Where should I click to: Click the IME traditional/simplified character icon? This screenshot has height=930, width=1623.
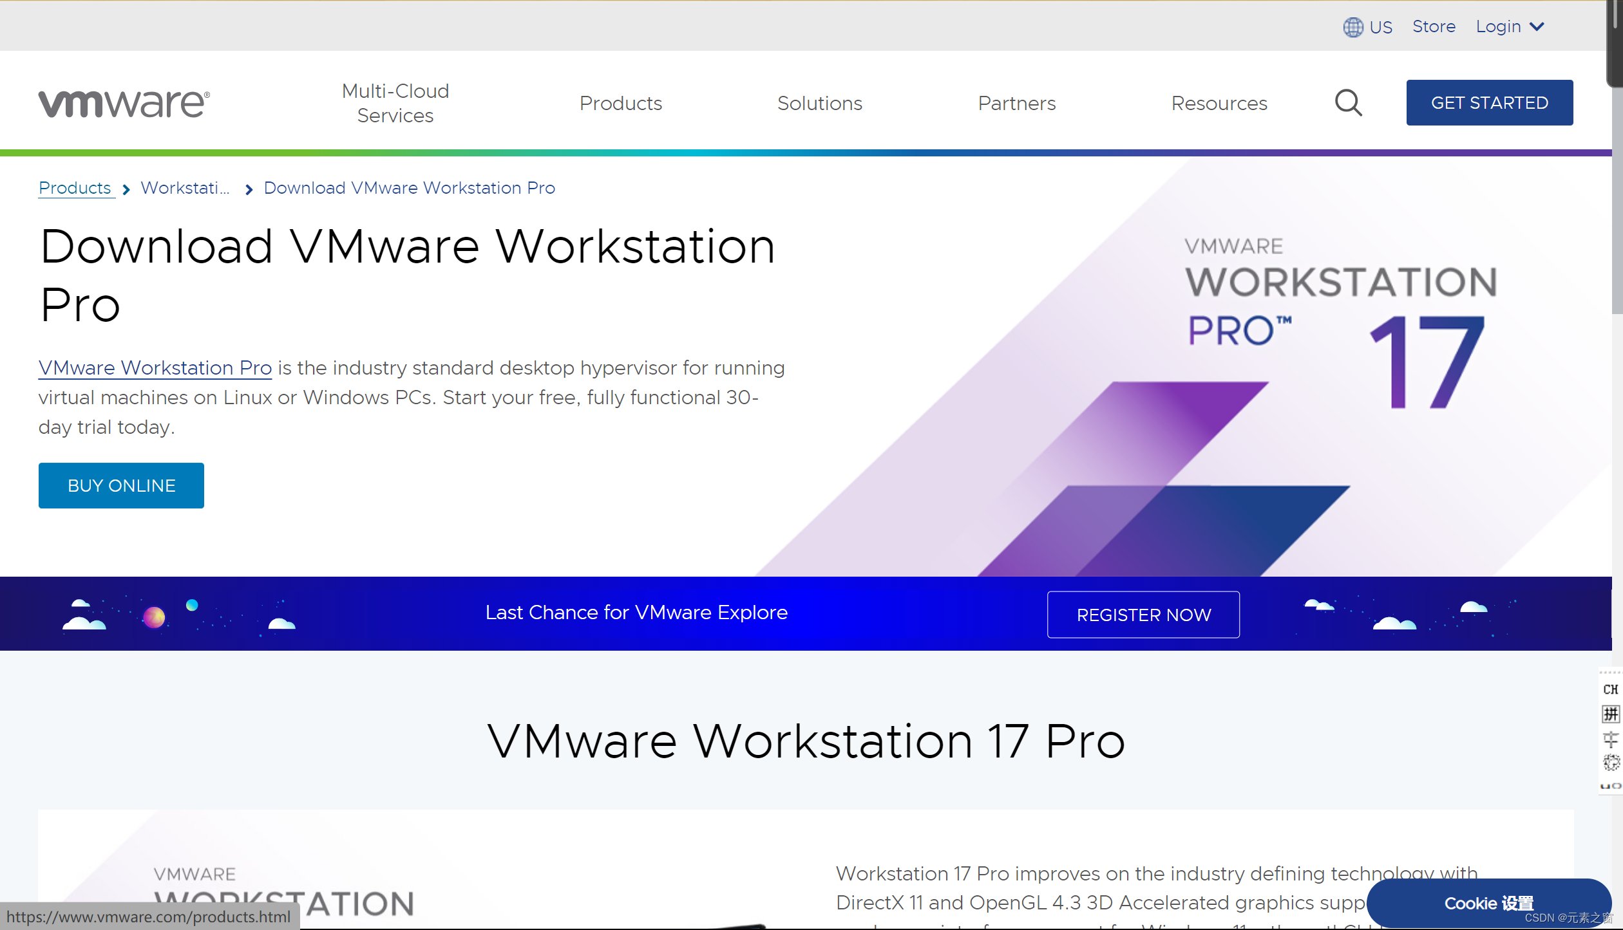[1610, 739]
